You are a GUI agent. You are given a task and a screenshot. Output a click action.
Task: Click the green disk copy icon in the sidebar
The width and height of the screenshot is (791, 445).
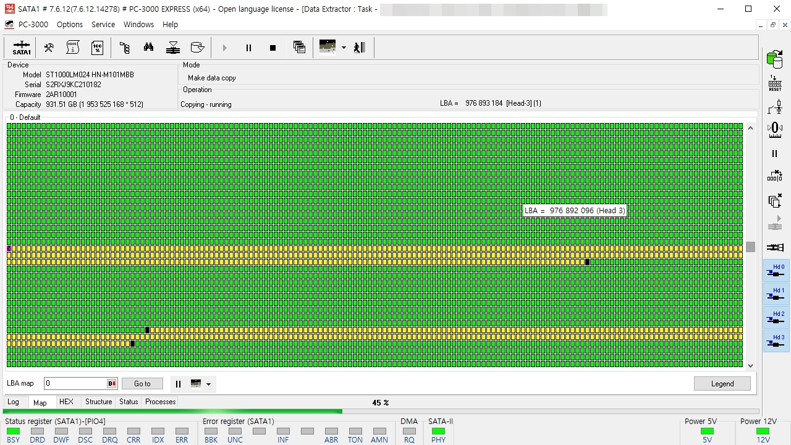775,59
